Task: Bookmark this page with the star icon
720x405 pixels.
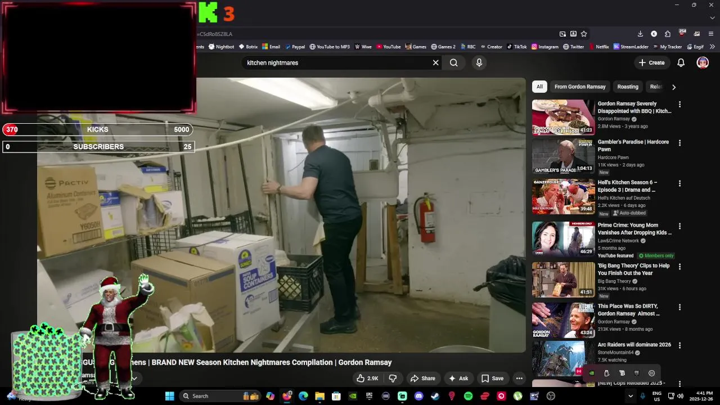Action: 584,34
